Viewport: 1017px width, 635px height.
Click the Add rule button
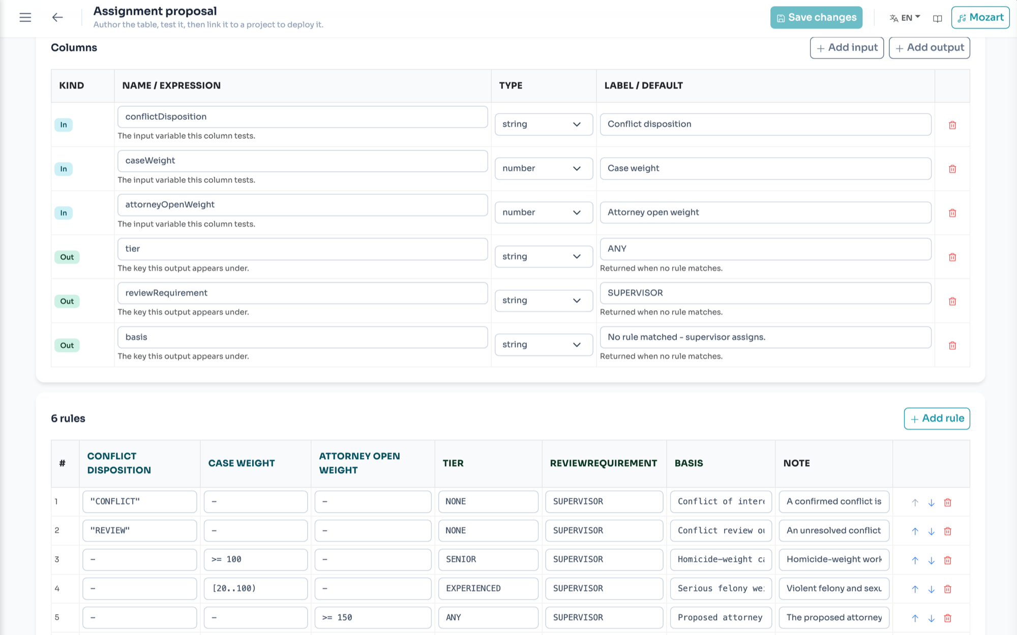point(937,418)
